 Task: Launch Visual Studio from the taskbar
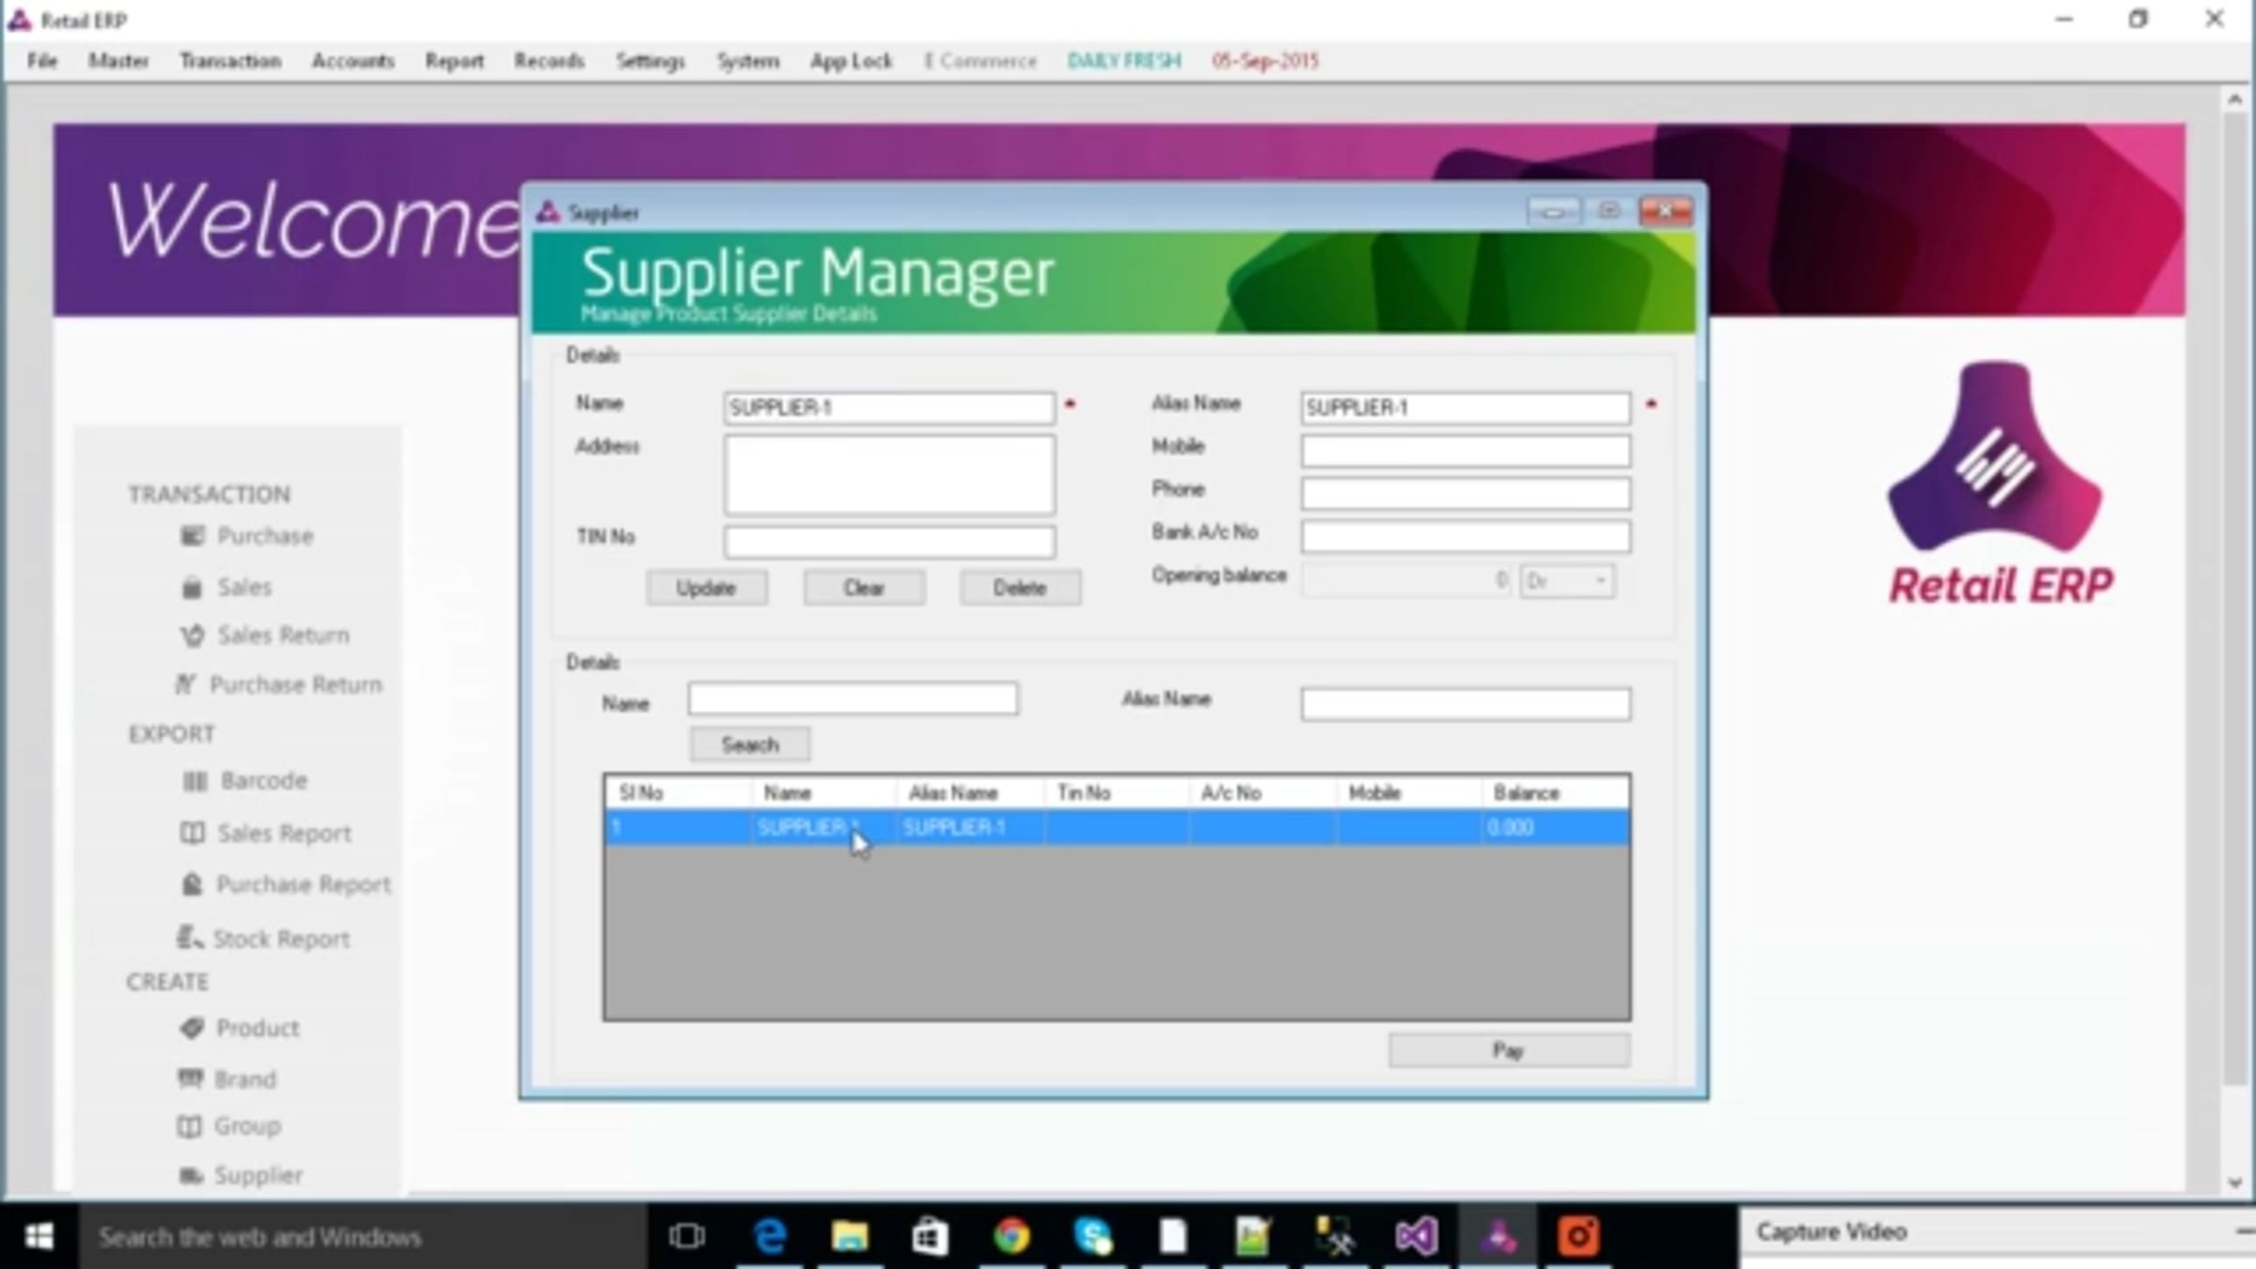1416,1235
